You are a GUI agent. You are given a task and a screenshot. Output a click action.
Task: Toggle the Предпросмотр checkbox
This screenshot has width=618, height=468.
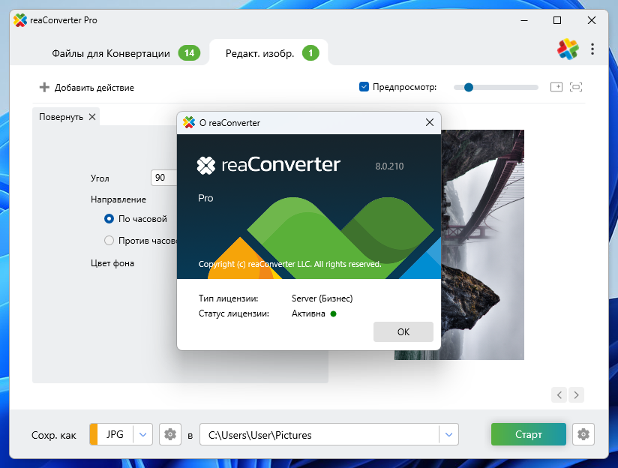tap(364, 87)
